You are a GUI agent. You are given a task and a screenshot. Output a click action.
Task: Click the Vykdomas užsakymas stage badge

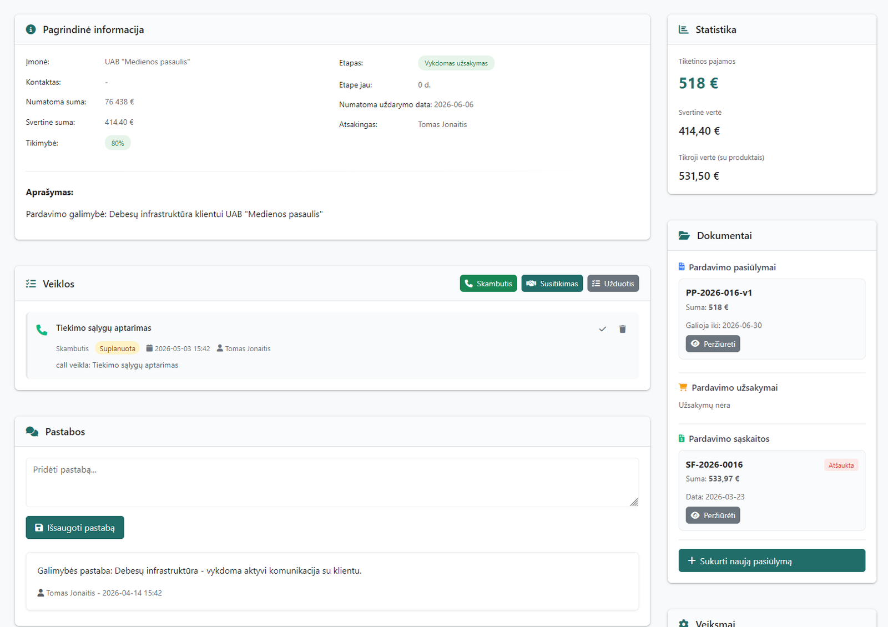pyautogui.click(x=456, y=63)
